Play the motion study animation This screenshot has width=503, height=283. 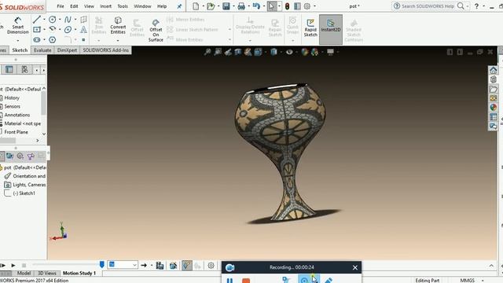tap(13, 265)
